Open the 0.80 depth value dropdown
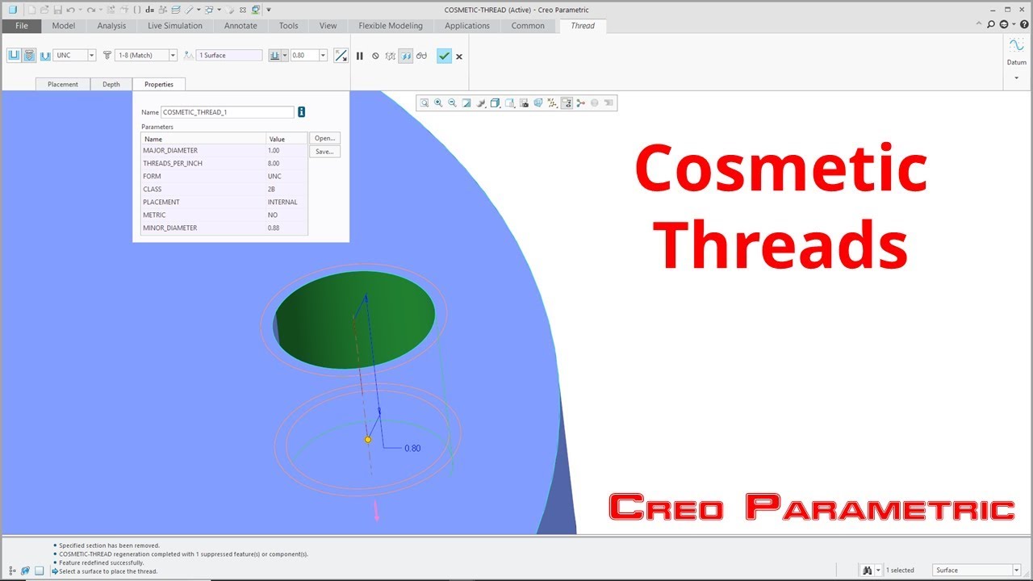Viewport: 1033px width, 581px height. [323, 56]
